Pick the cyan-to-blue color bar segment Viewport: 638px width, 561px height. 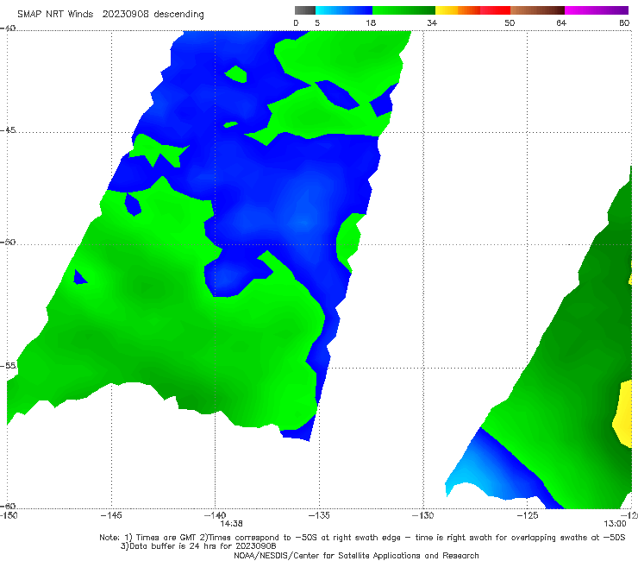(344, 10)
